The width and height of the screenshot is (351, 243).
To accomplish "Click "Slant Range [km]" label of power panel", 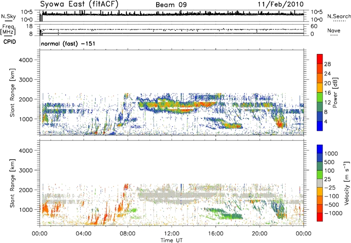I will pos(12,93).
